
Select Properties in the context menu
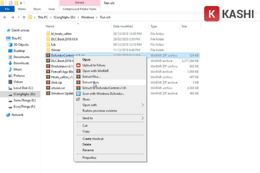(89, 158)
